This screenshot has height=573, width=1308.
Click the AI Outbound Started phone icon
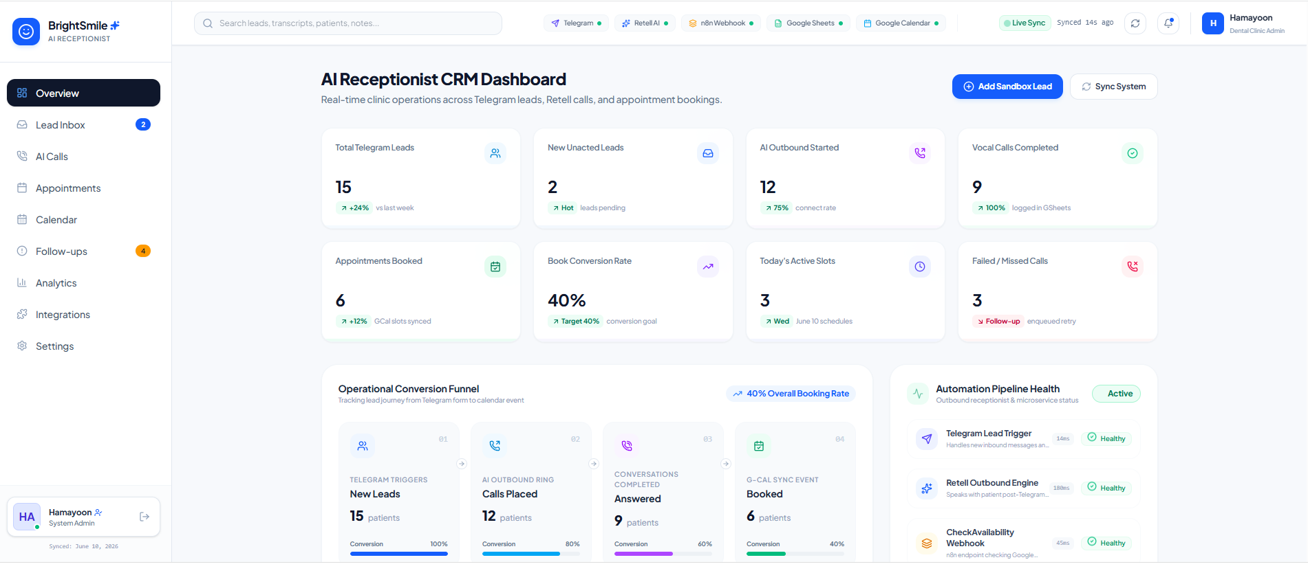[920, 153]
